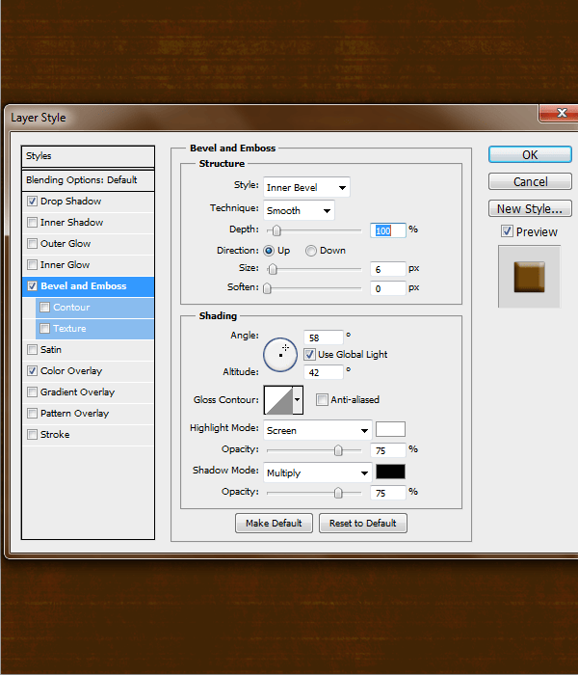
Task: Click the Shadow Opacity slider handle
Action: point(338,493)
